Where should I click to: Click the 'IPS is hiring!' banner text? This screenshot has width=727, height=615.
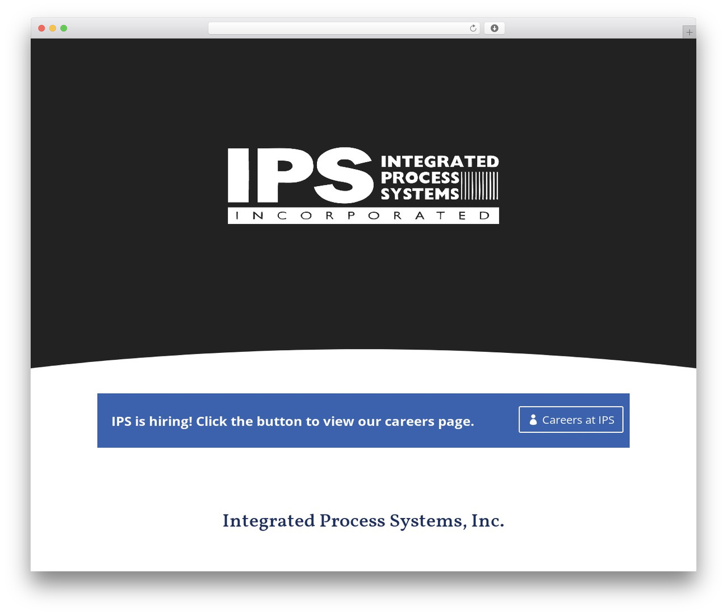(293, 421)
